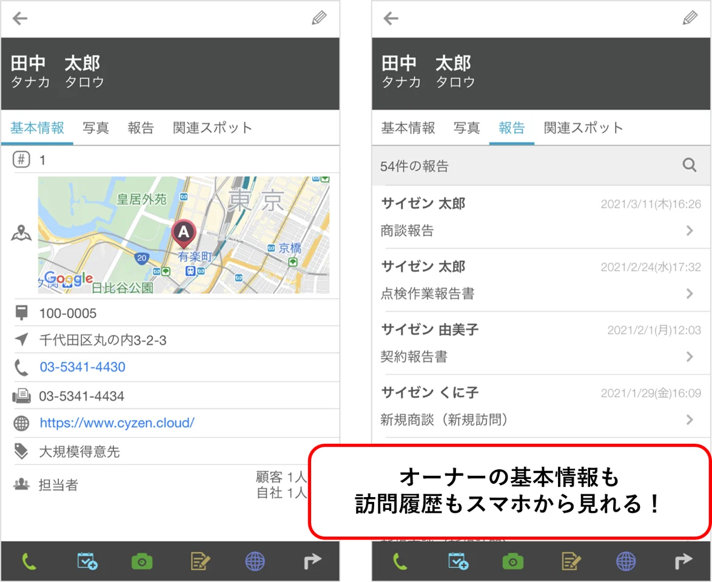Tap the red A marker on map

pyautogui.click(x=183, y=233)
